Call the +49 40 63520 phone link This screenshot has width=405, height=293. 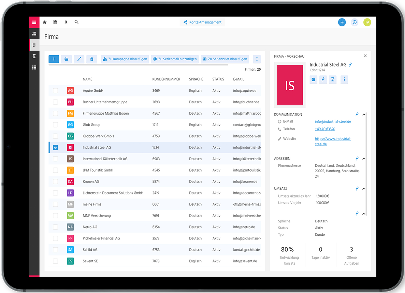click(325, 129)
